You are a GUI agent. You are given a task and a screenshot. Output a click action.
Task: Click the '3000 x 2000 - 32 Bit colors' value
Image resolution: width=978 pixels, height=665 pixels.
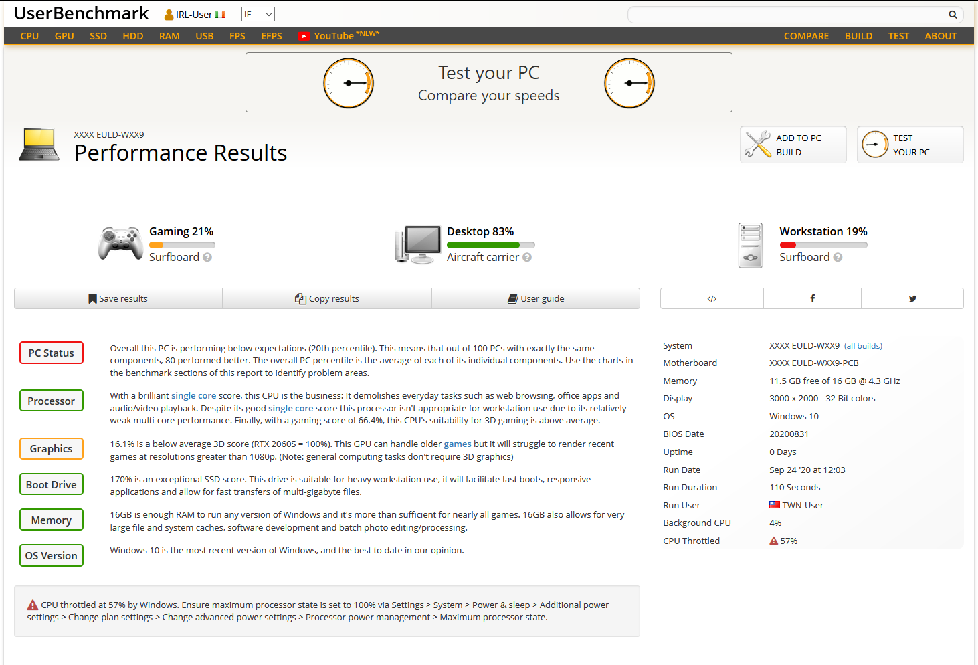822,399
